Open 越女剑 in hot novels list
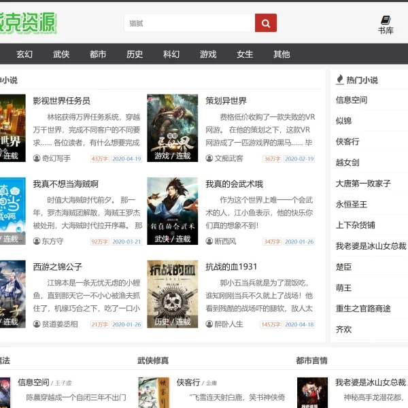The height and width of the screenshot is (408, 408). (347, 163)
